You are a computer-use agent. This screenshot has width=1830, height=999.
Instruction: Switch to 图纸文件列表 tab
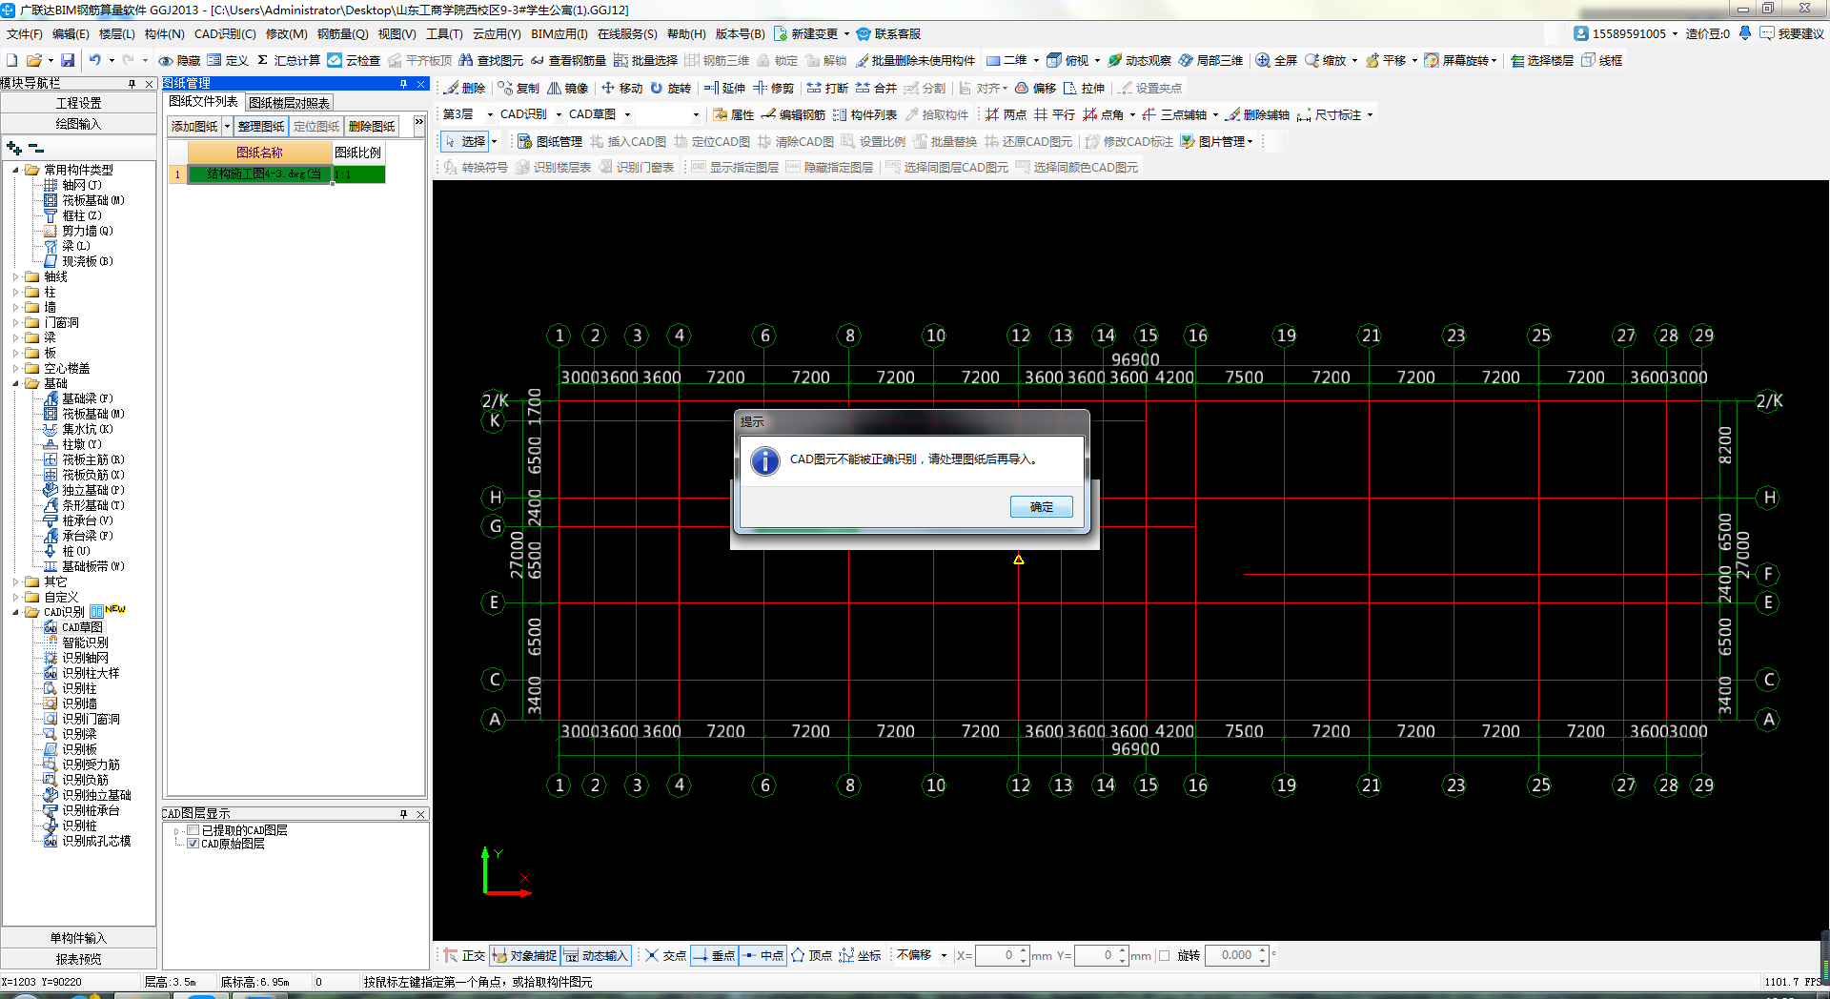[x=203, y=102]
